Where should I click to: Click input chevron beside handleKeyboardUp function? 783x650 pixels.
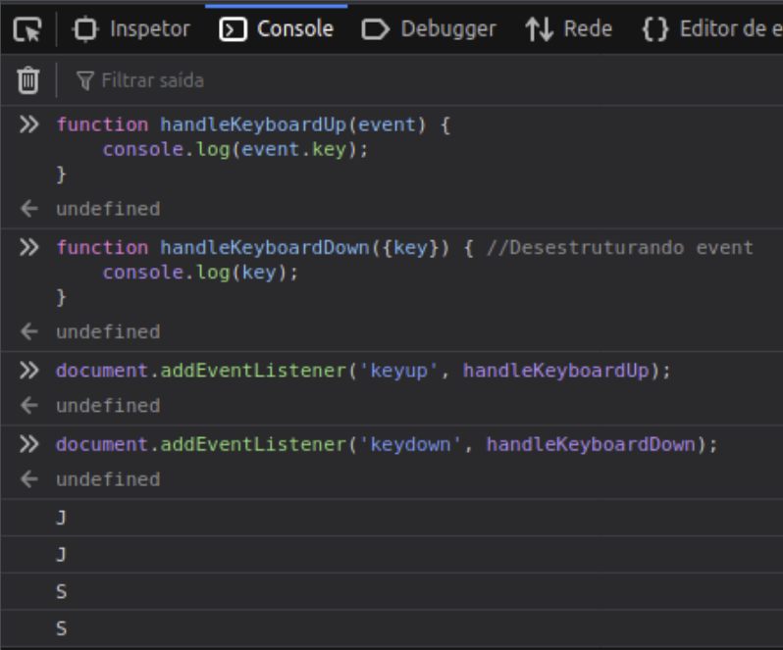[x=30, y=125]
